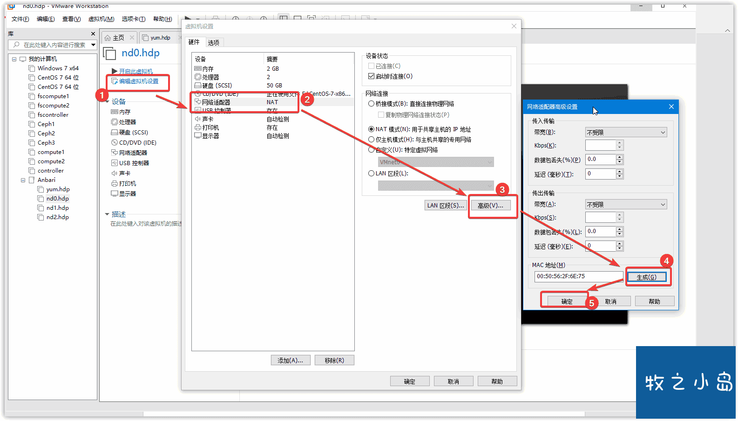Click the magnifier icon in the library search box
This screenshot has width=738, height=421.
[17, 45]
